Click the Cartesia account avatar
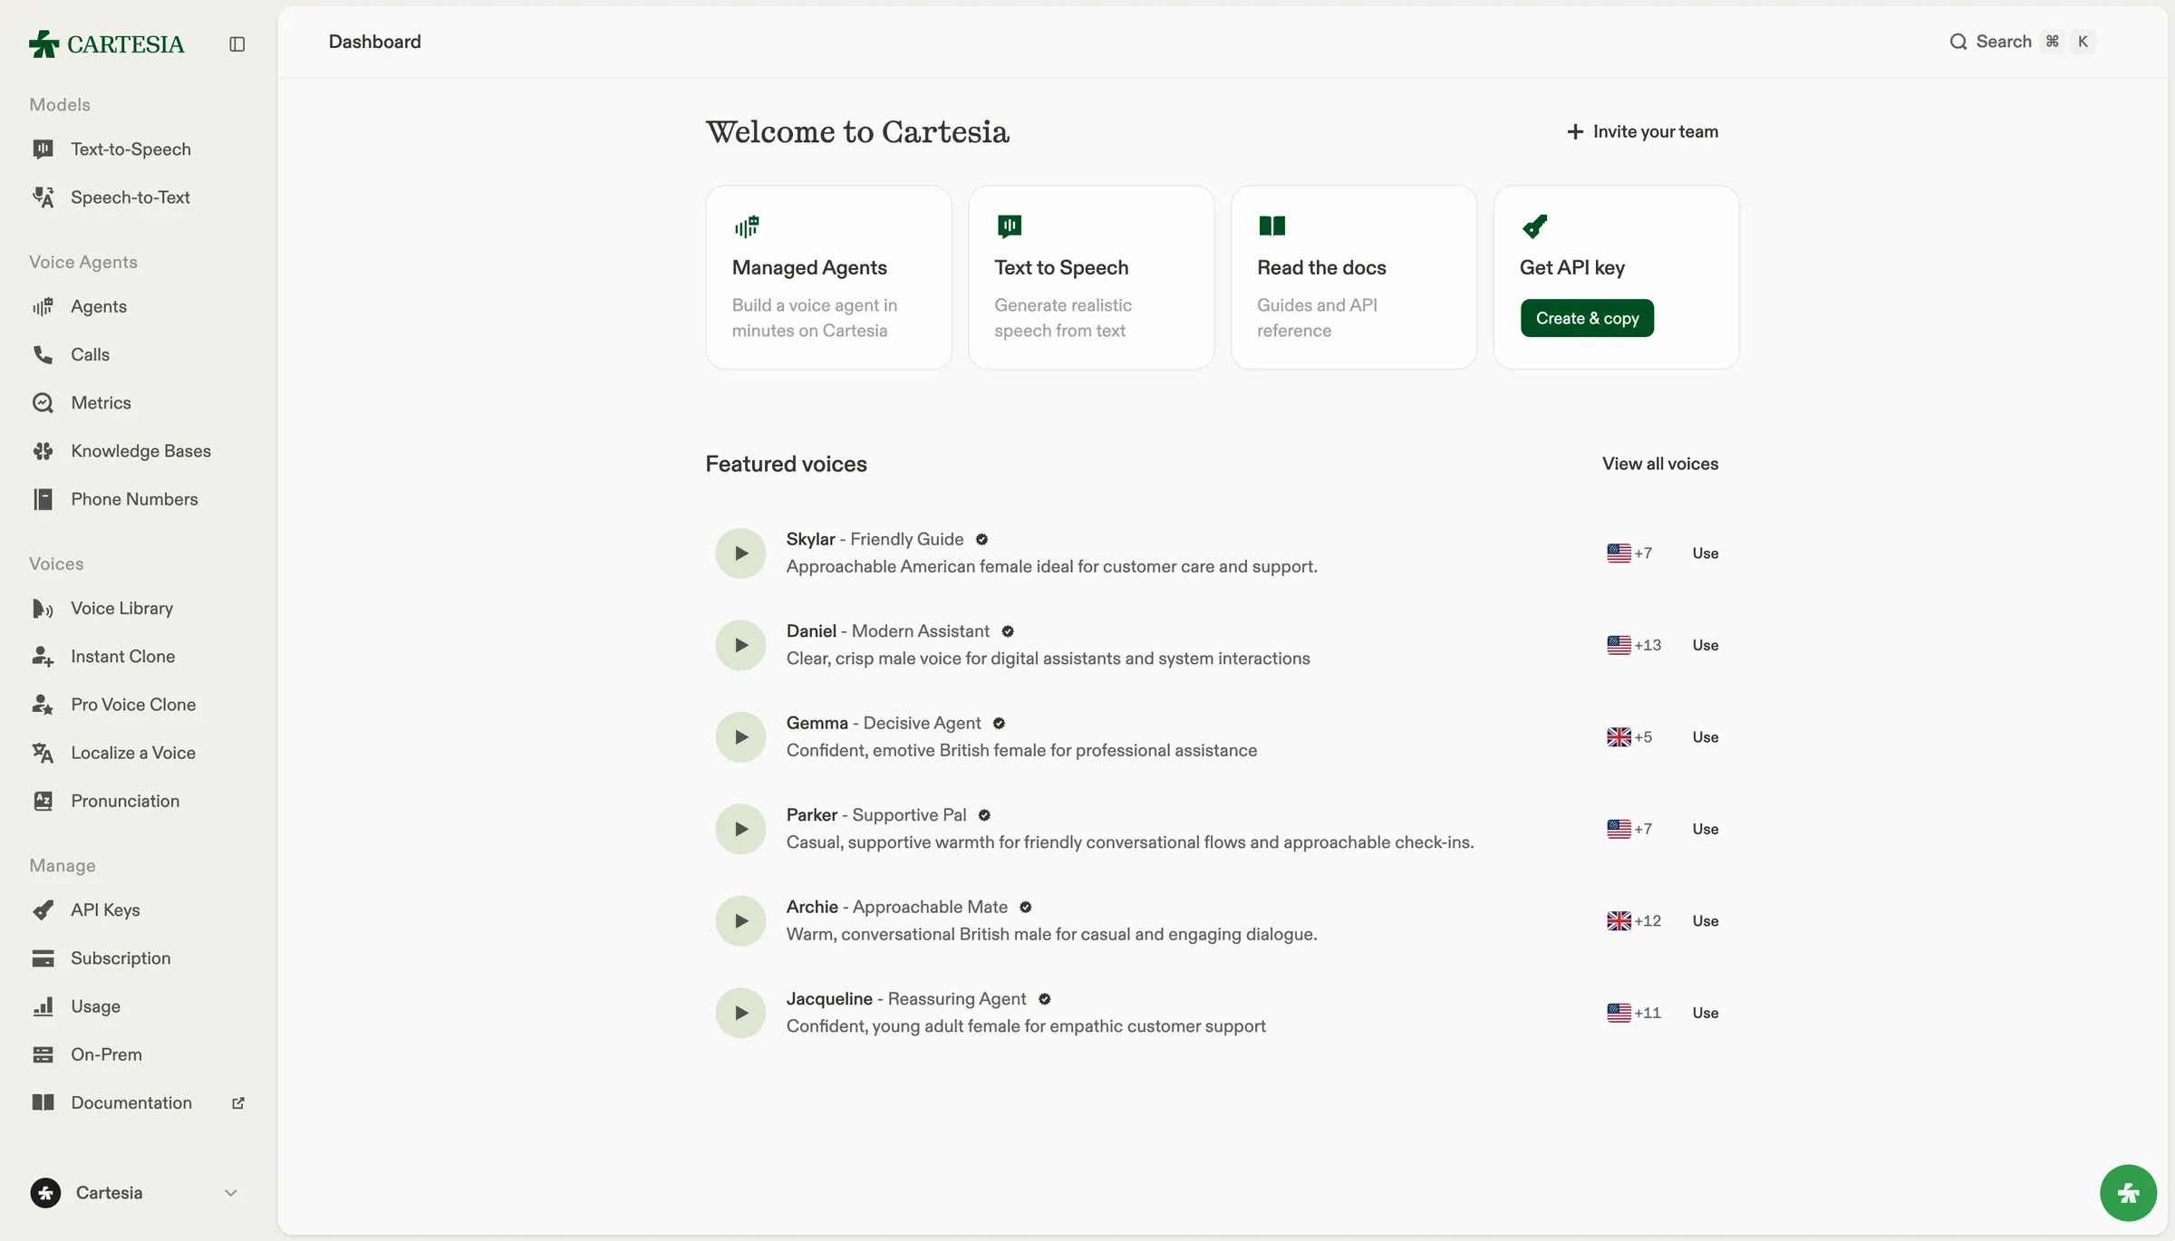The width and height of the screenshot is (2175, 1241). [x=45, y=1193]
